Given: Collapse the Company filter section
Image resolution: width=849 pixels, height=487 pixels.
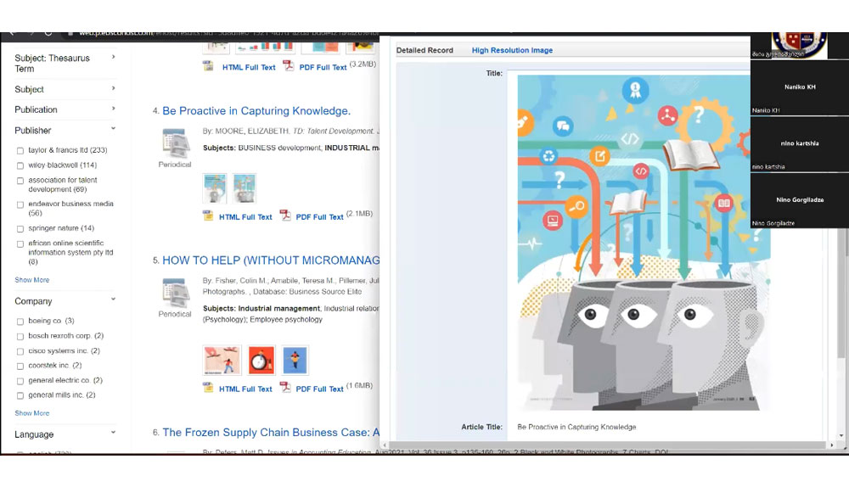Looking at the screenshot, I should [114, 300].
